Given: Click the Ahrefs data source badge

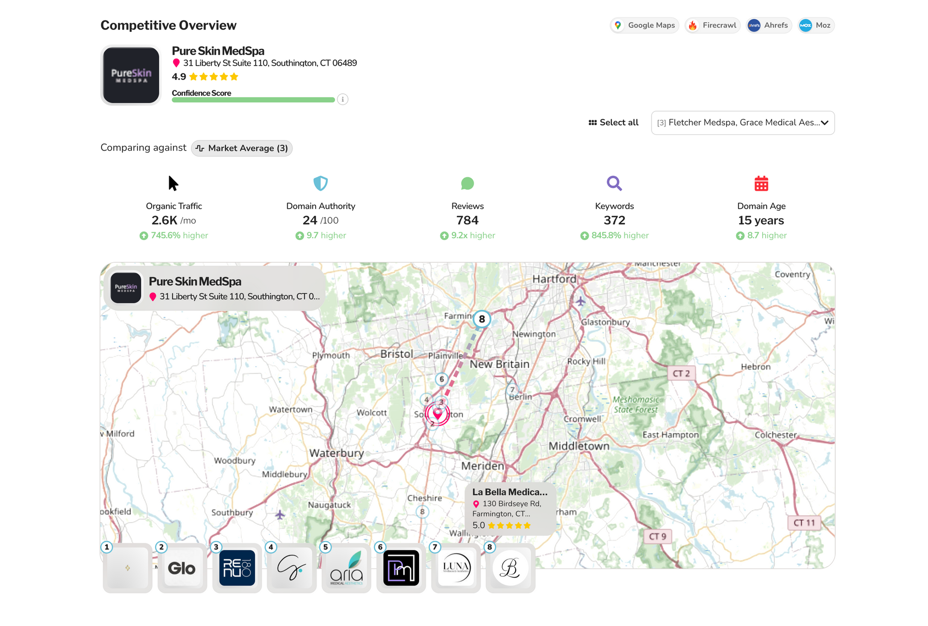Looking at the screenshot, I should [768, 25].
